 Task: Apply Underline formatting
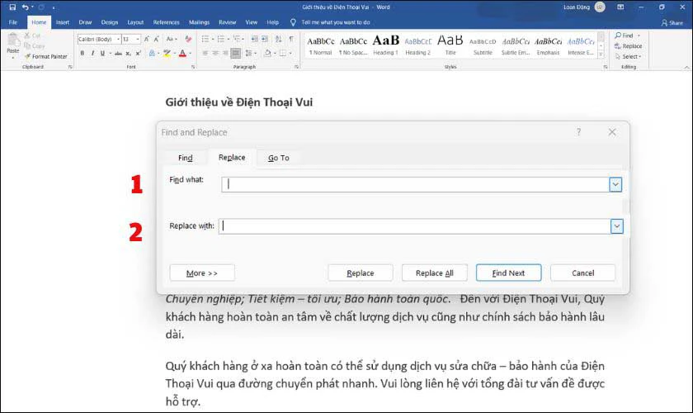[102, 53]
